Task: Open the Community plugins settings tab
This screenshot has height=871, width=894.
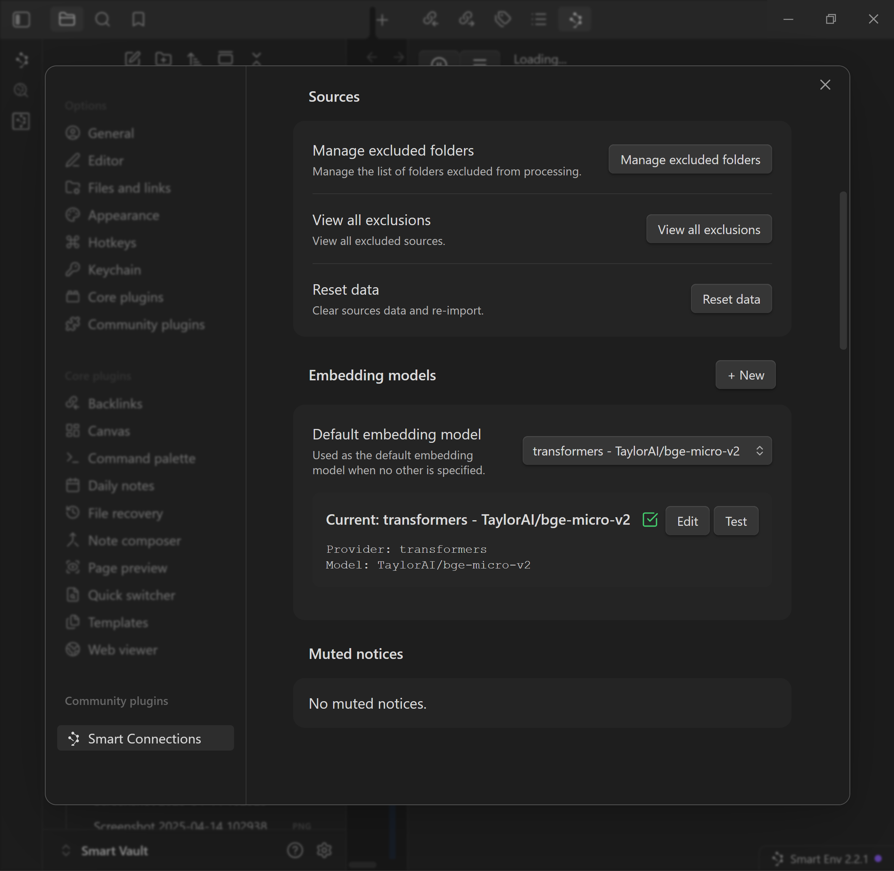Action: [x=146, y=324]
